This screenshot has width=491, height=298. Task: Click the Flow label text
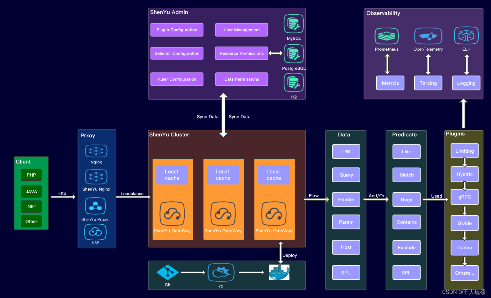(x=314, y=196)
